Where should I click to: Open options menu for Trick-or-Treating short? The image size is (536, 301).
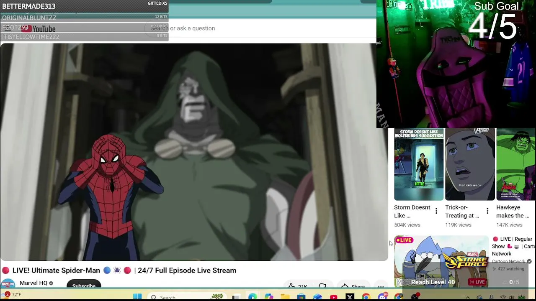tap(487, 211)
